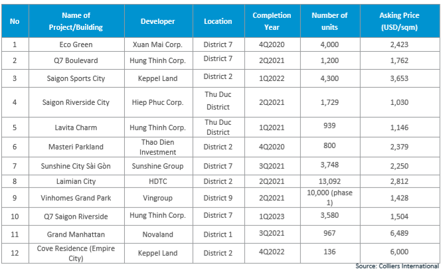Screen dimensions: 447x277
Task: Click the 'Xuan Mai Corp.' developer cell
Action: (159, 45)
